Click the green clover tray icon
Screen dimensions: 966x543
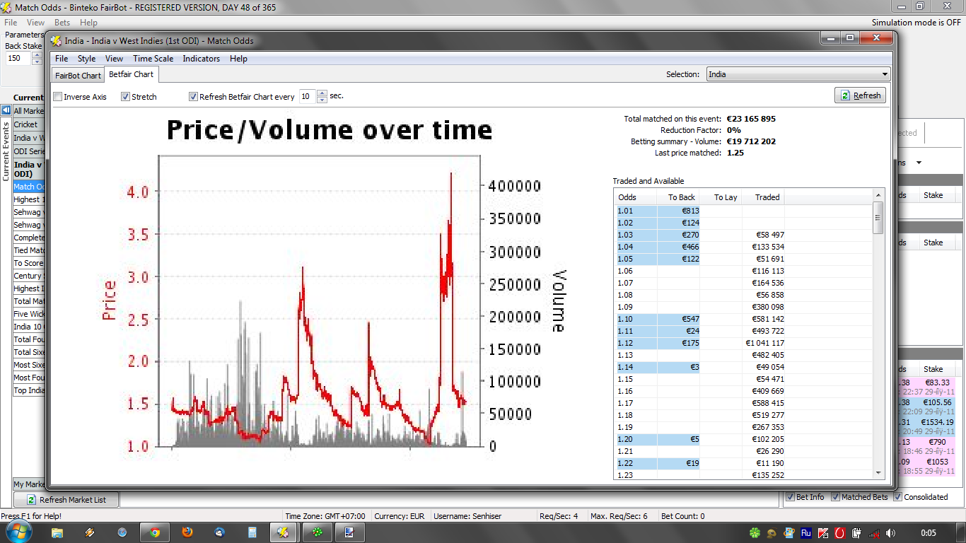click(x=756, y=533)
